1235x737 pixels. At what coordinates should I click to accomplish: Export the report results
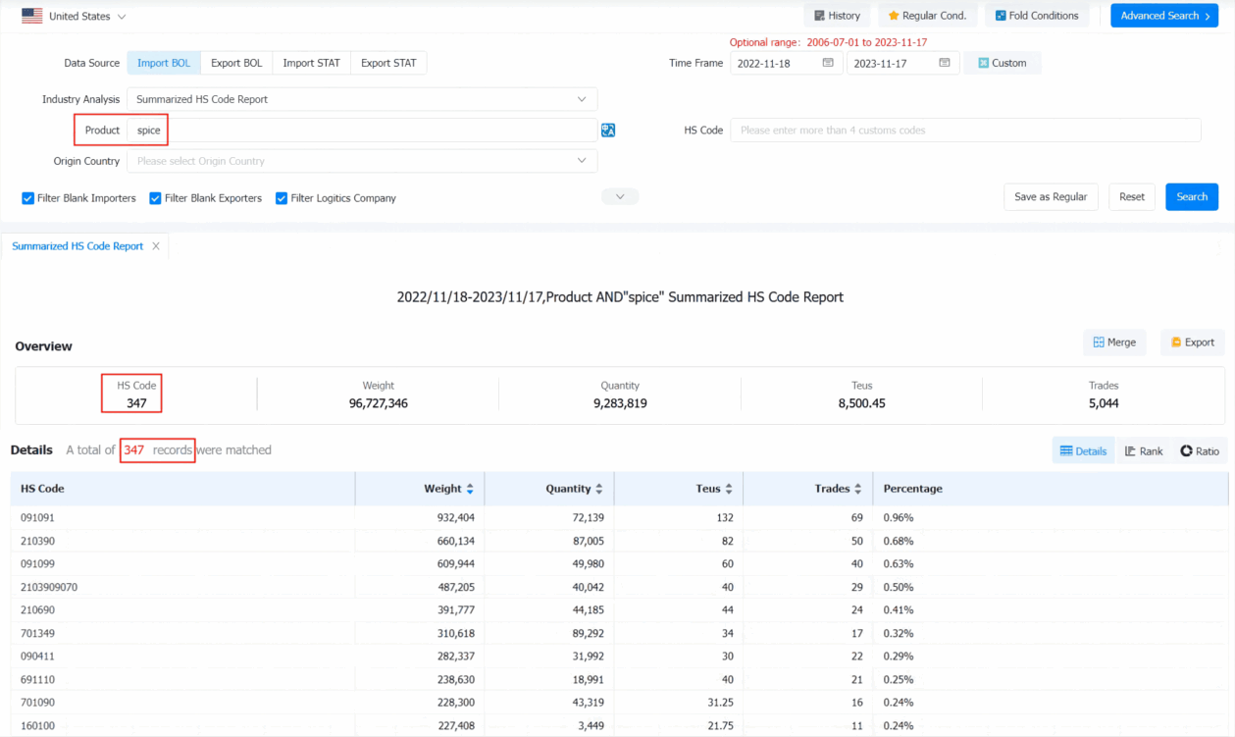click(1192, 342)
